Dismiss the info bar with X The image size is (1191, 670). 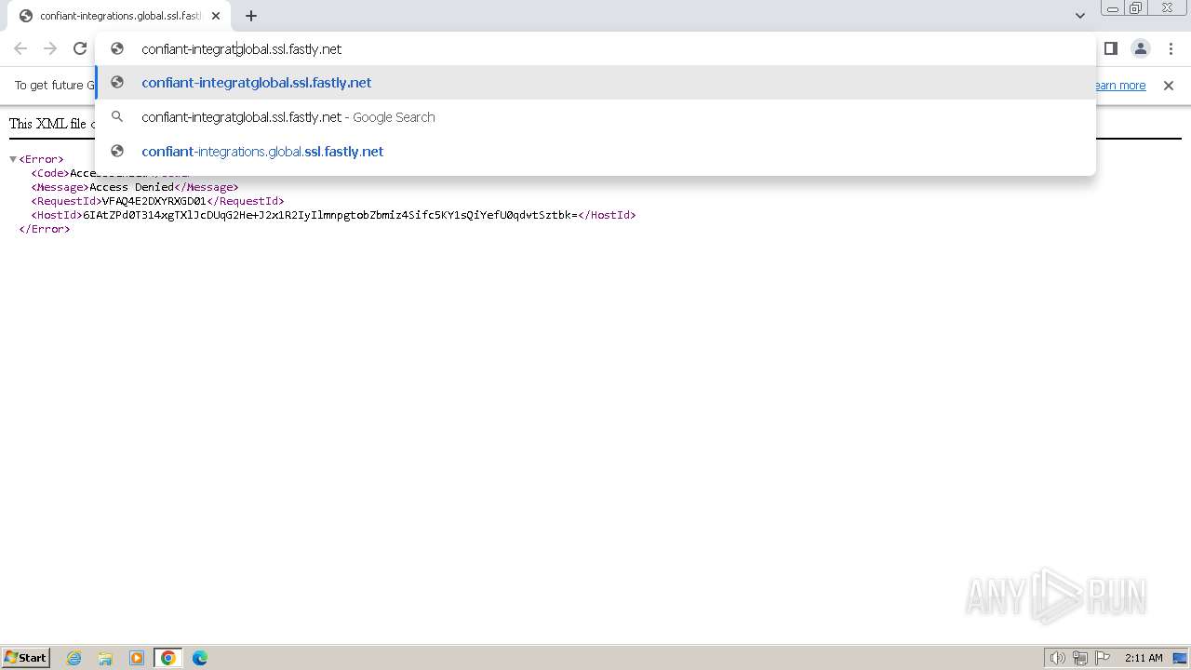[x=1169, y=86]
